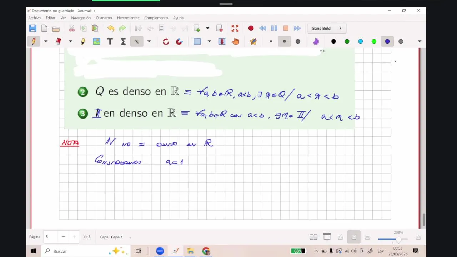Viewport: 457px width, 257px height.
Task: Toggle presentation mode icon
Action: (327, 237)
